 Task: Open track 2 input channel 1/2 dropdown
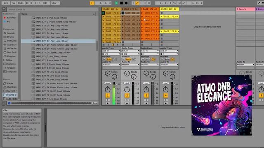[130, 54]
